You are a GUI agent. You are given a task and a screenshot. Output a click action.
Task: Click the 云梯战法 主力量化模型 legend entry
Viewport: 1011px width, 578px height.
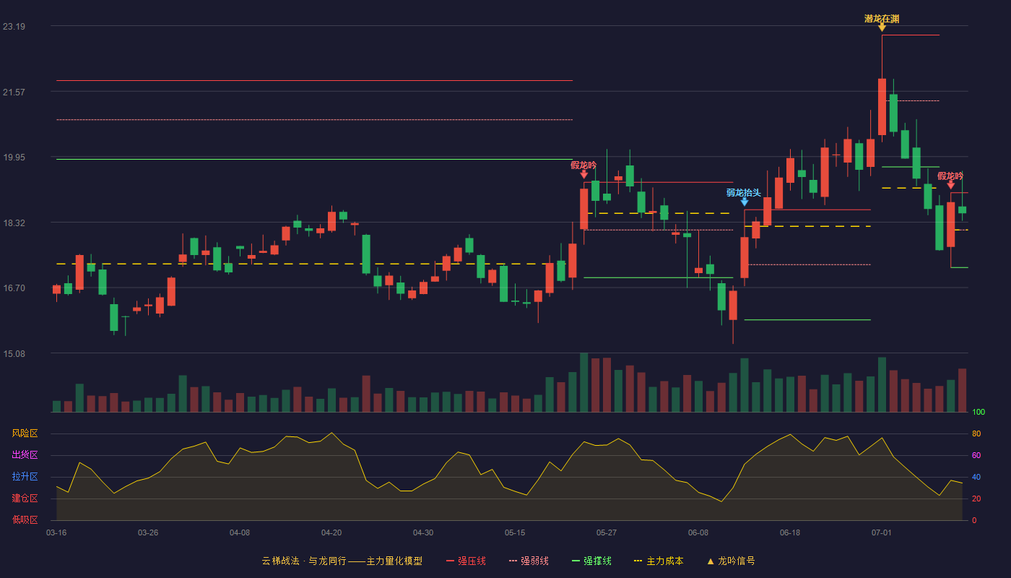click(x=342, y=561)
